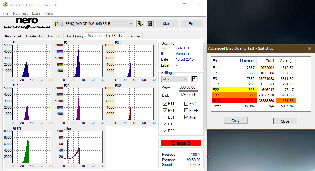Select the E31 row in statistics

point(254,79)
